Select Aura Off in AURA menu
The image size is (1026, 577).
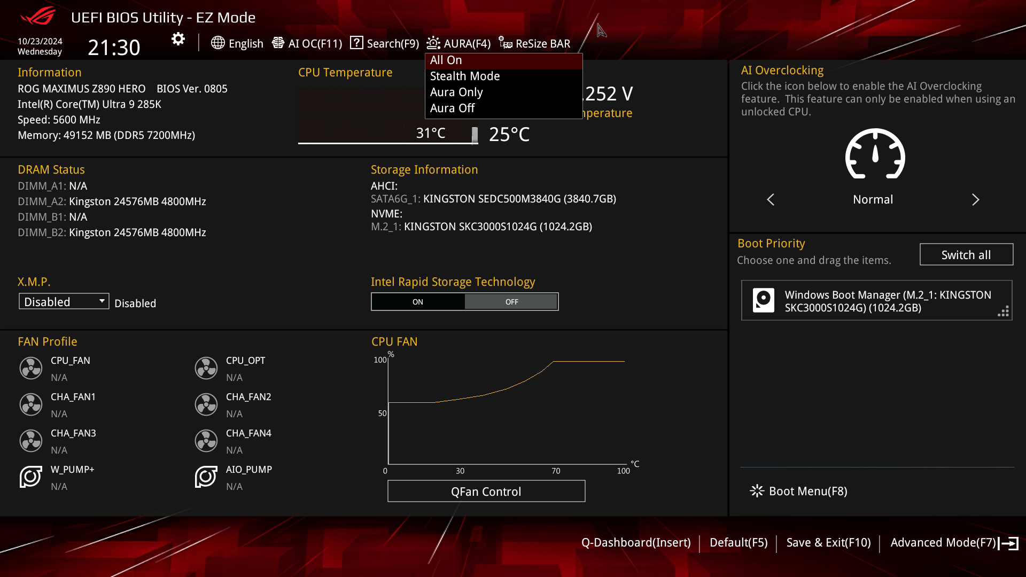point(503,108)
